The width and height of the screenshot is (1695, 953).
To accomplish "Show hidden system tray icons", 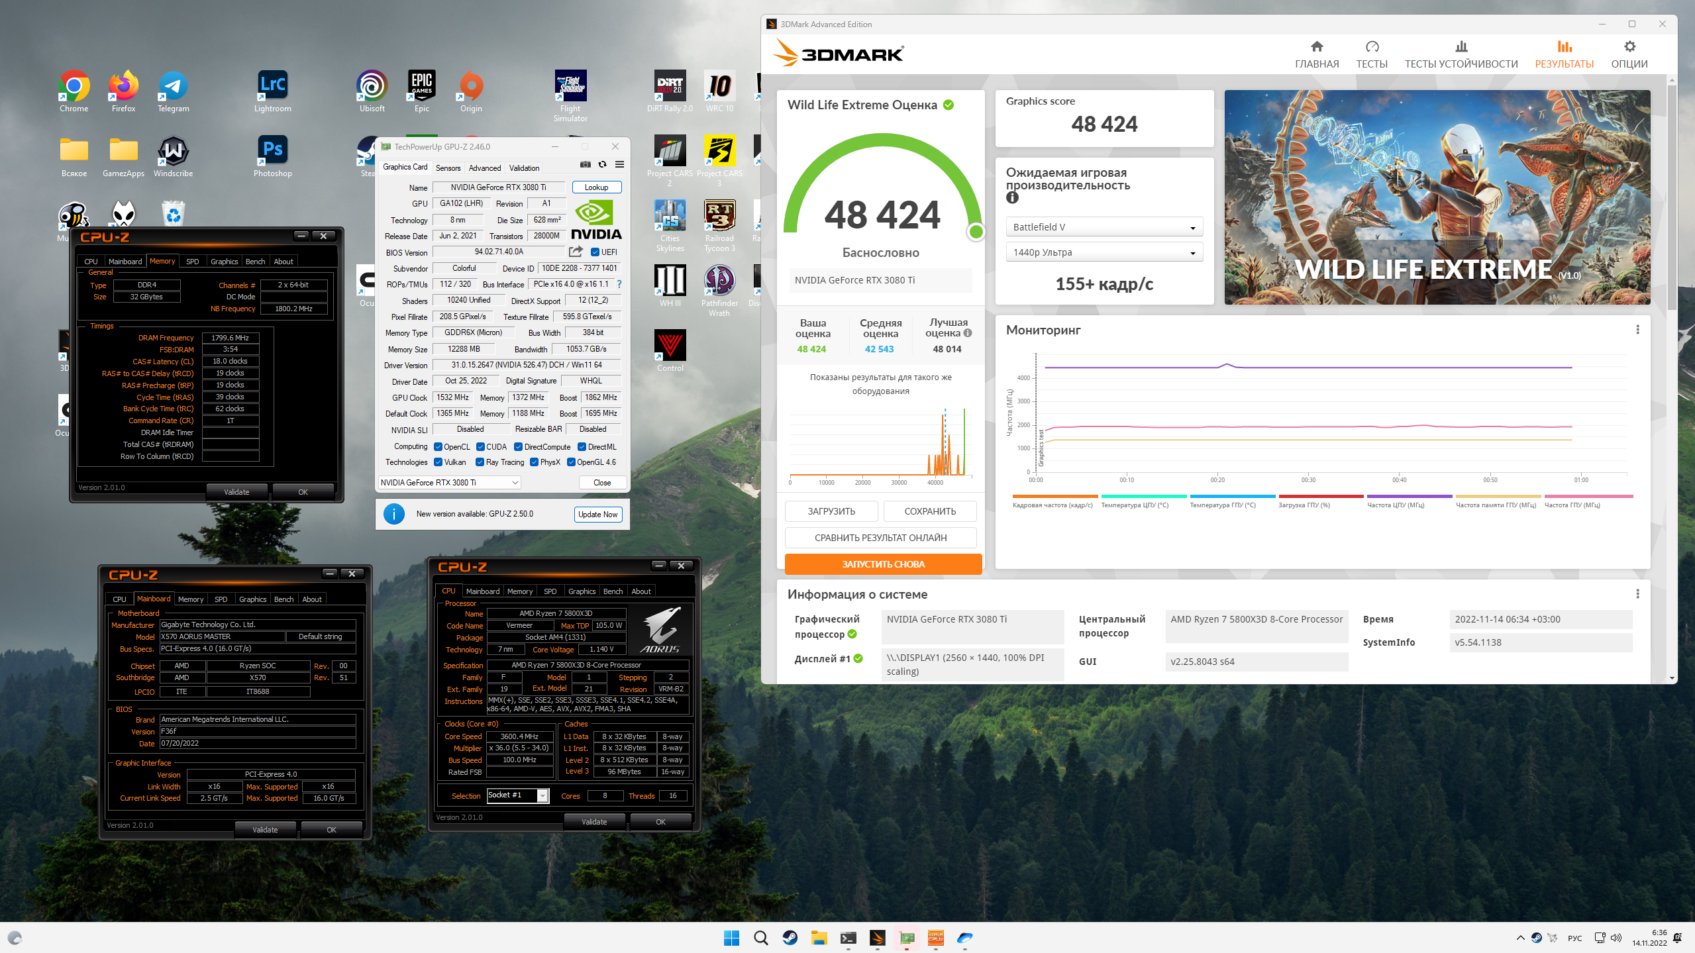I will 1519,938.
